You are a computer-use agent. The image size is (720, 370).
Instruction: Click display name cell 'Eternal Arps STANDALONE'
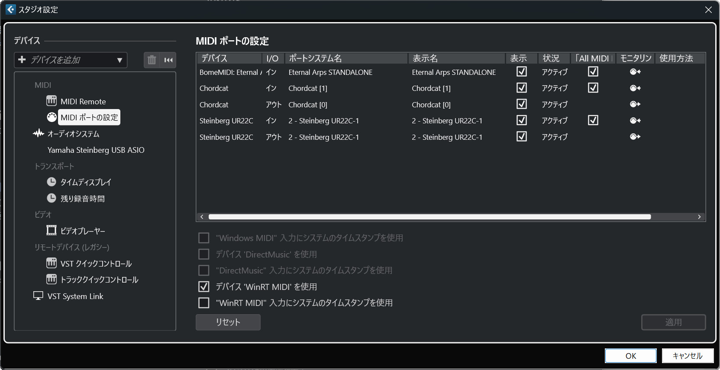(454, 72)
